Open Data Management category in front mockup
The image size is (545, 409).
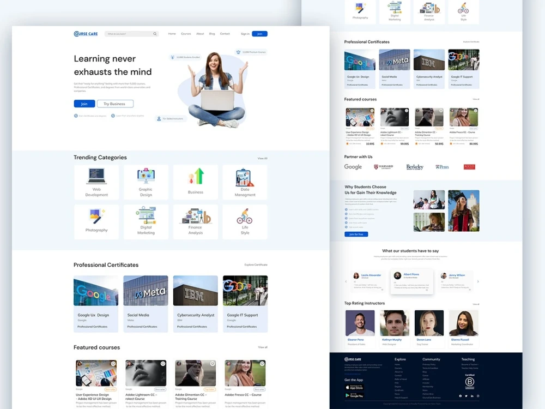click(x=245, y=182)
